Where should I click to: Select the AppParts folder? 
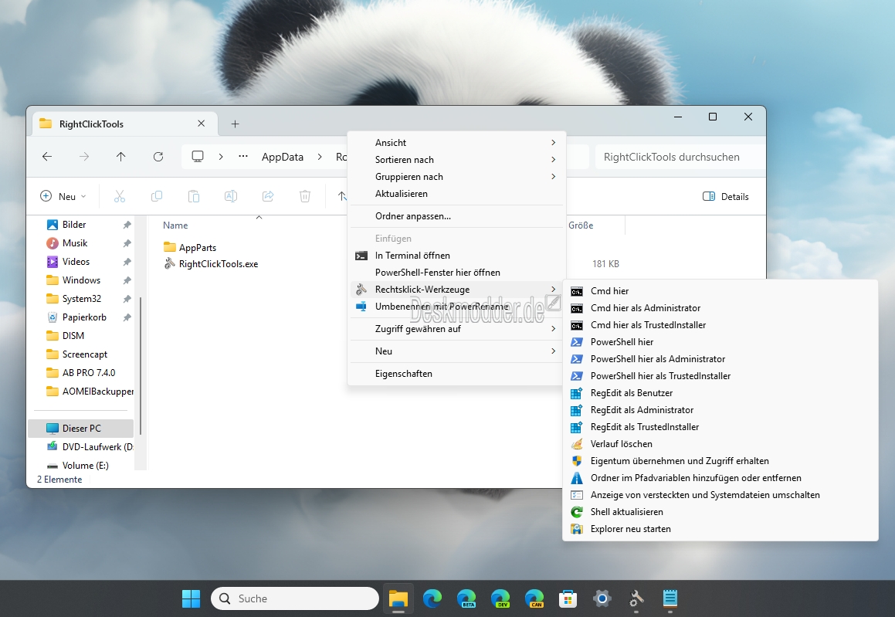click(x=190, y=248)
